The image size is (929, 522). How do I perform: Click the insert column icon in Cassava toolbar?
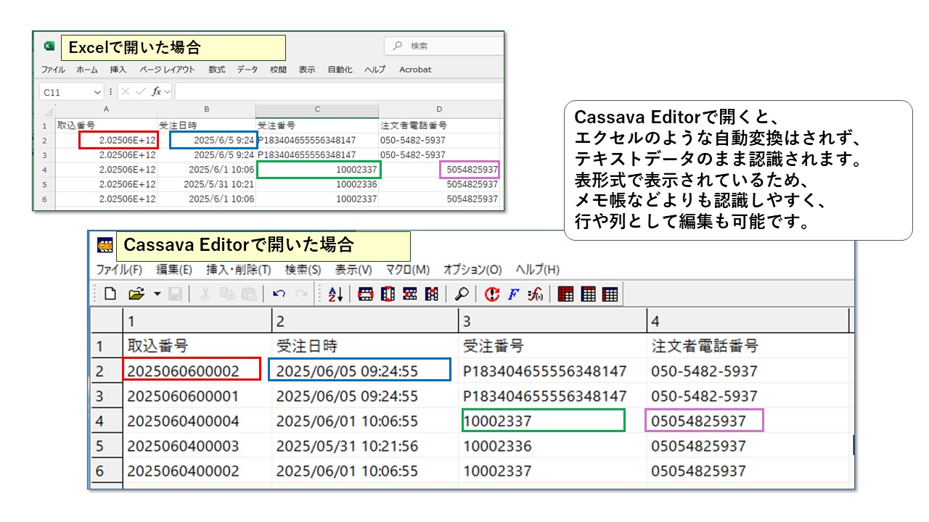[x=388, y=294]
